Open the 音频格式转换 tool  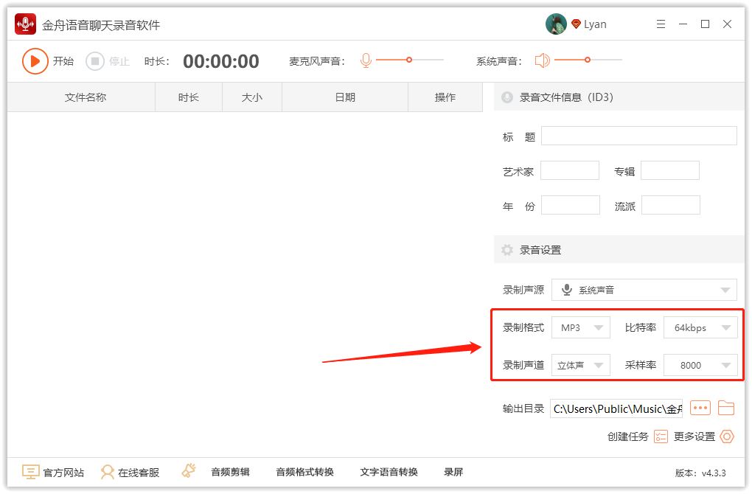point(304,472)
